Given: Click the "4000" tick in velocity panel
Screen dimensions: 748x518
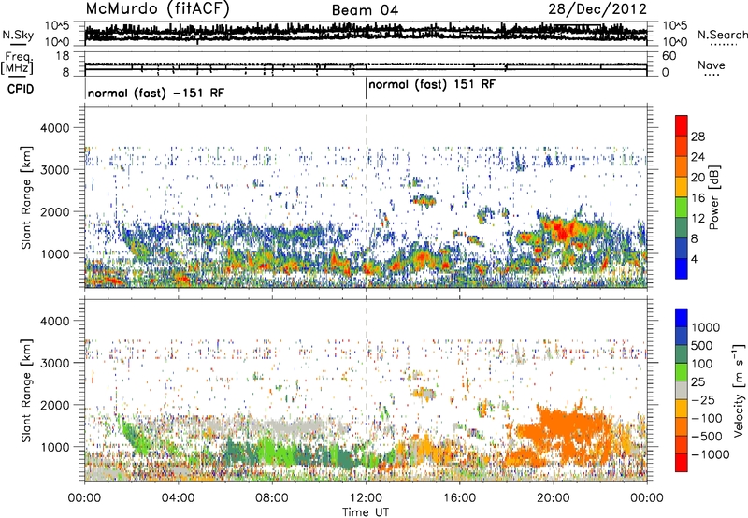Looking at the screenshot, I should [55, 321].
